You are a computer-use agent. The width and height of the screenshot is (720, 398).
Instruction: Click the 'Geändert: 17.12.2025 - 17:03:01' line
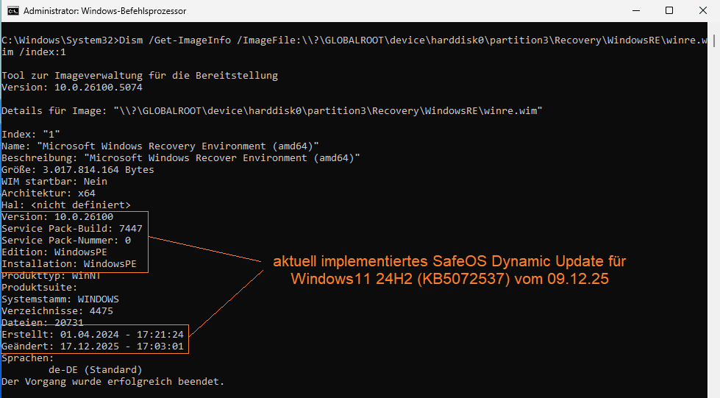92,347
